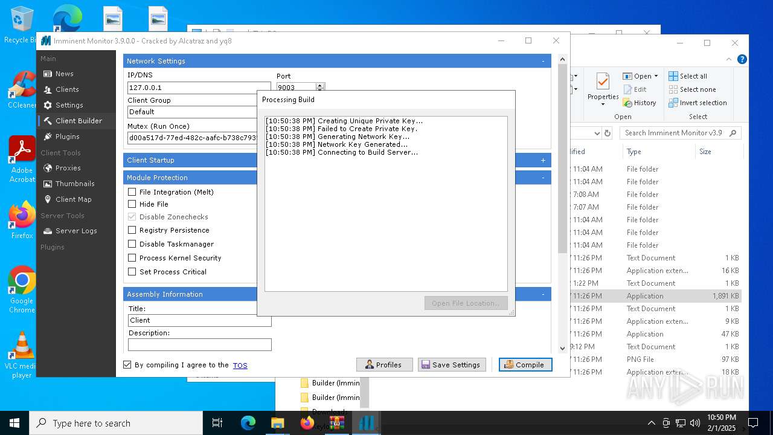Open the TOS link
This screenshot has width=773, height=435.
(x=240, y=366)
